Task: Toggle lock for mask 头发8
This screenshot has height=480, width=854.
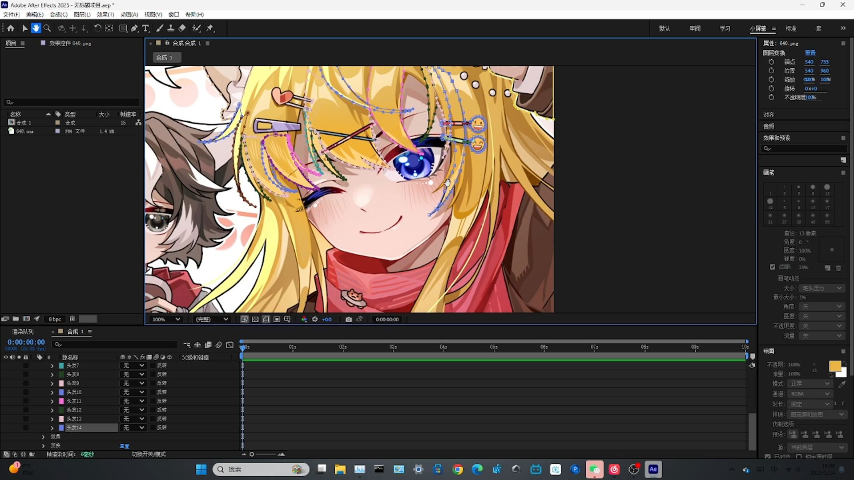Action: click(x=26, y=374)
